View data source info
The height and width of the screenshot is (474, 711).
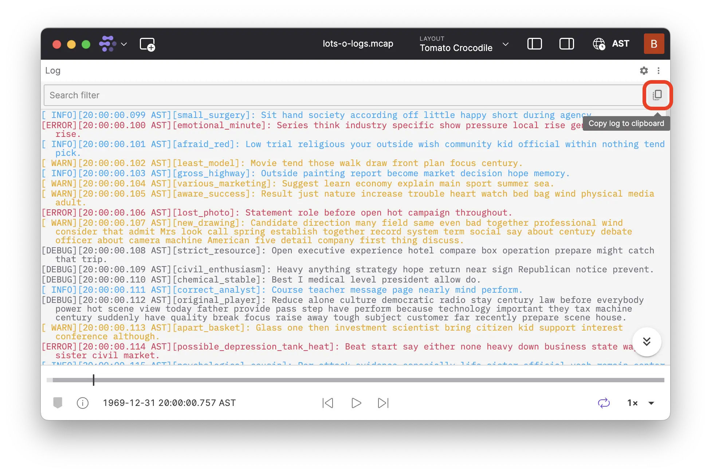coord(83,403)
